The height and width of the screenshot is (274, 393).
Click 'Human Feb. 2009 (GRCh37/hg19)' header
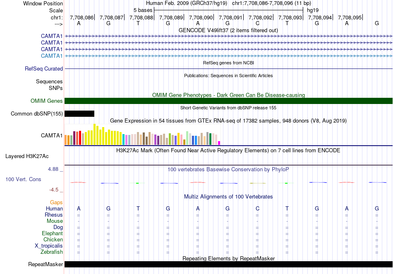(x=187, y=3)
